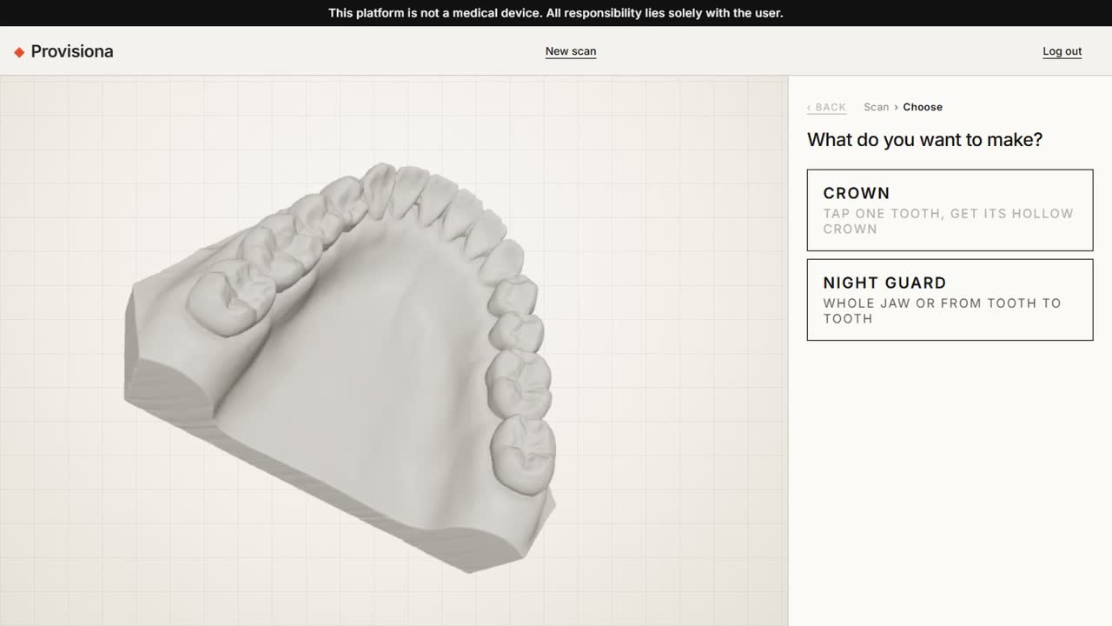
Task: Log out of the account
Action: (x=1062, y=51)
